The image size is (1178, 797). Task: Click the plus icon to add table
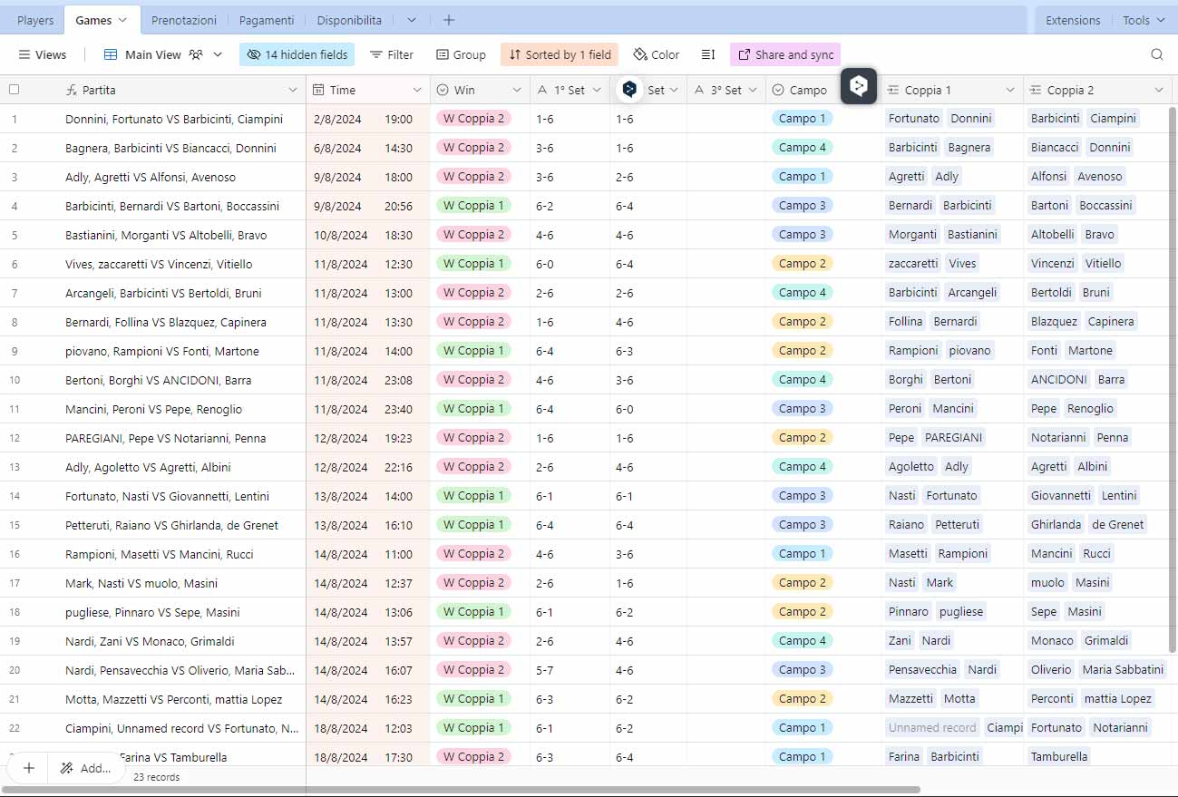[x=448, y=20]
